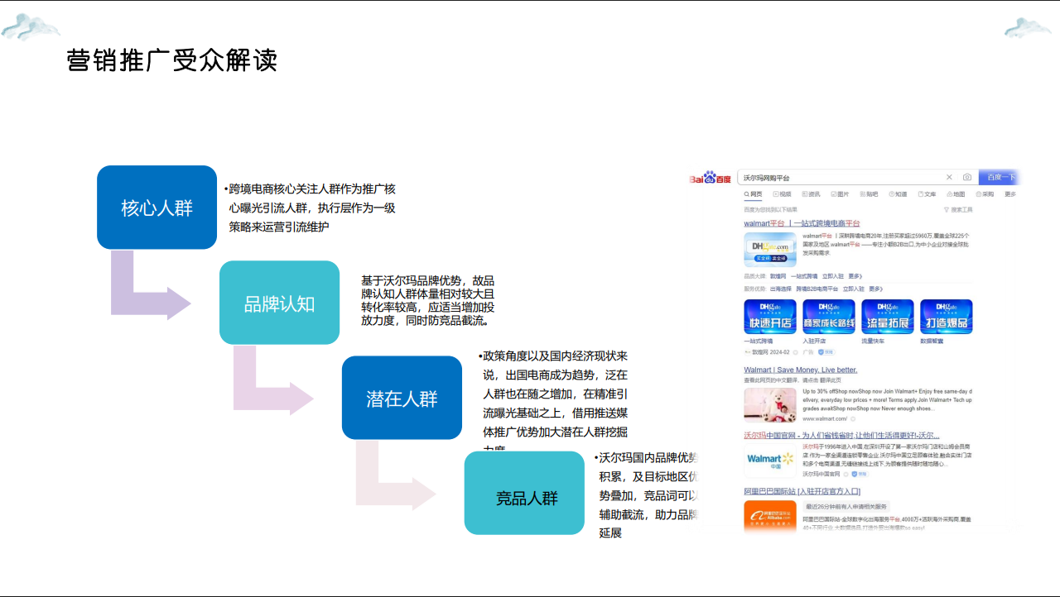This screenshot has height=597, width=1060.
Task: Click text starting 跨境电商核心关注人群
Action: [x=310, y=208]
